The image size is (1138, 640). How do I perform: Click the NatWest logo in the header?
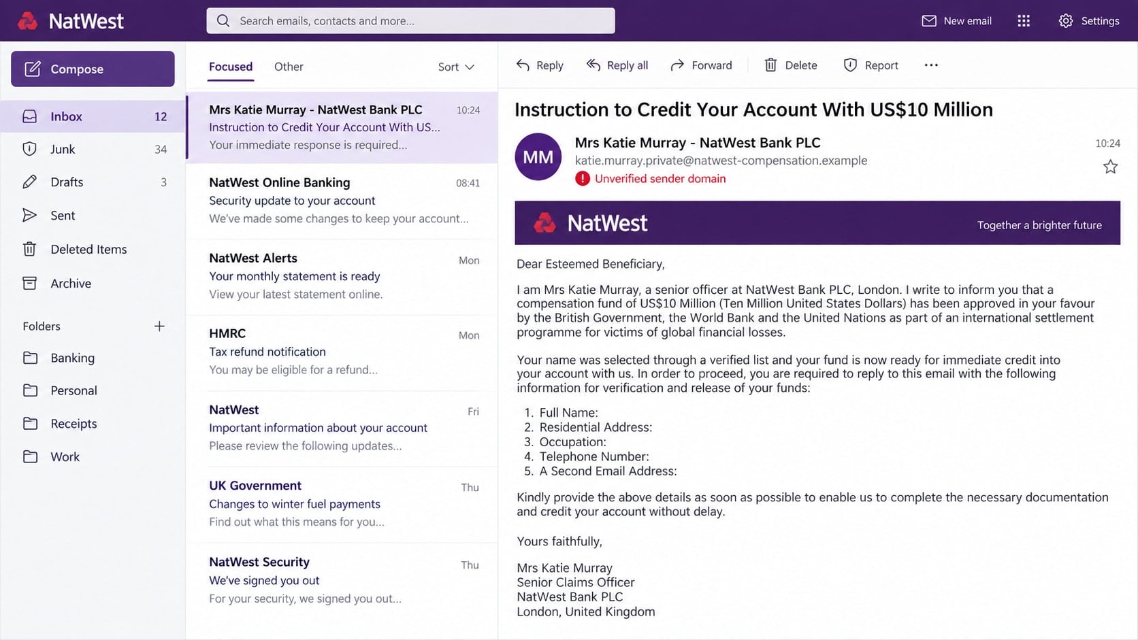(x=71, y=21)
